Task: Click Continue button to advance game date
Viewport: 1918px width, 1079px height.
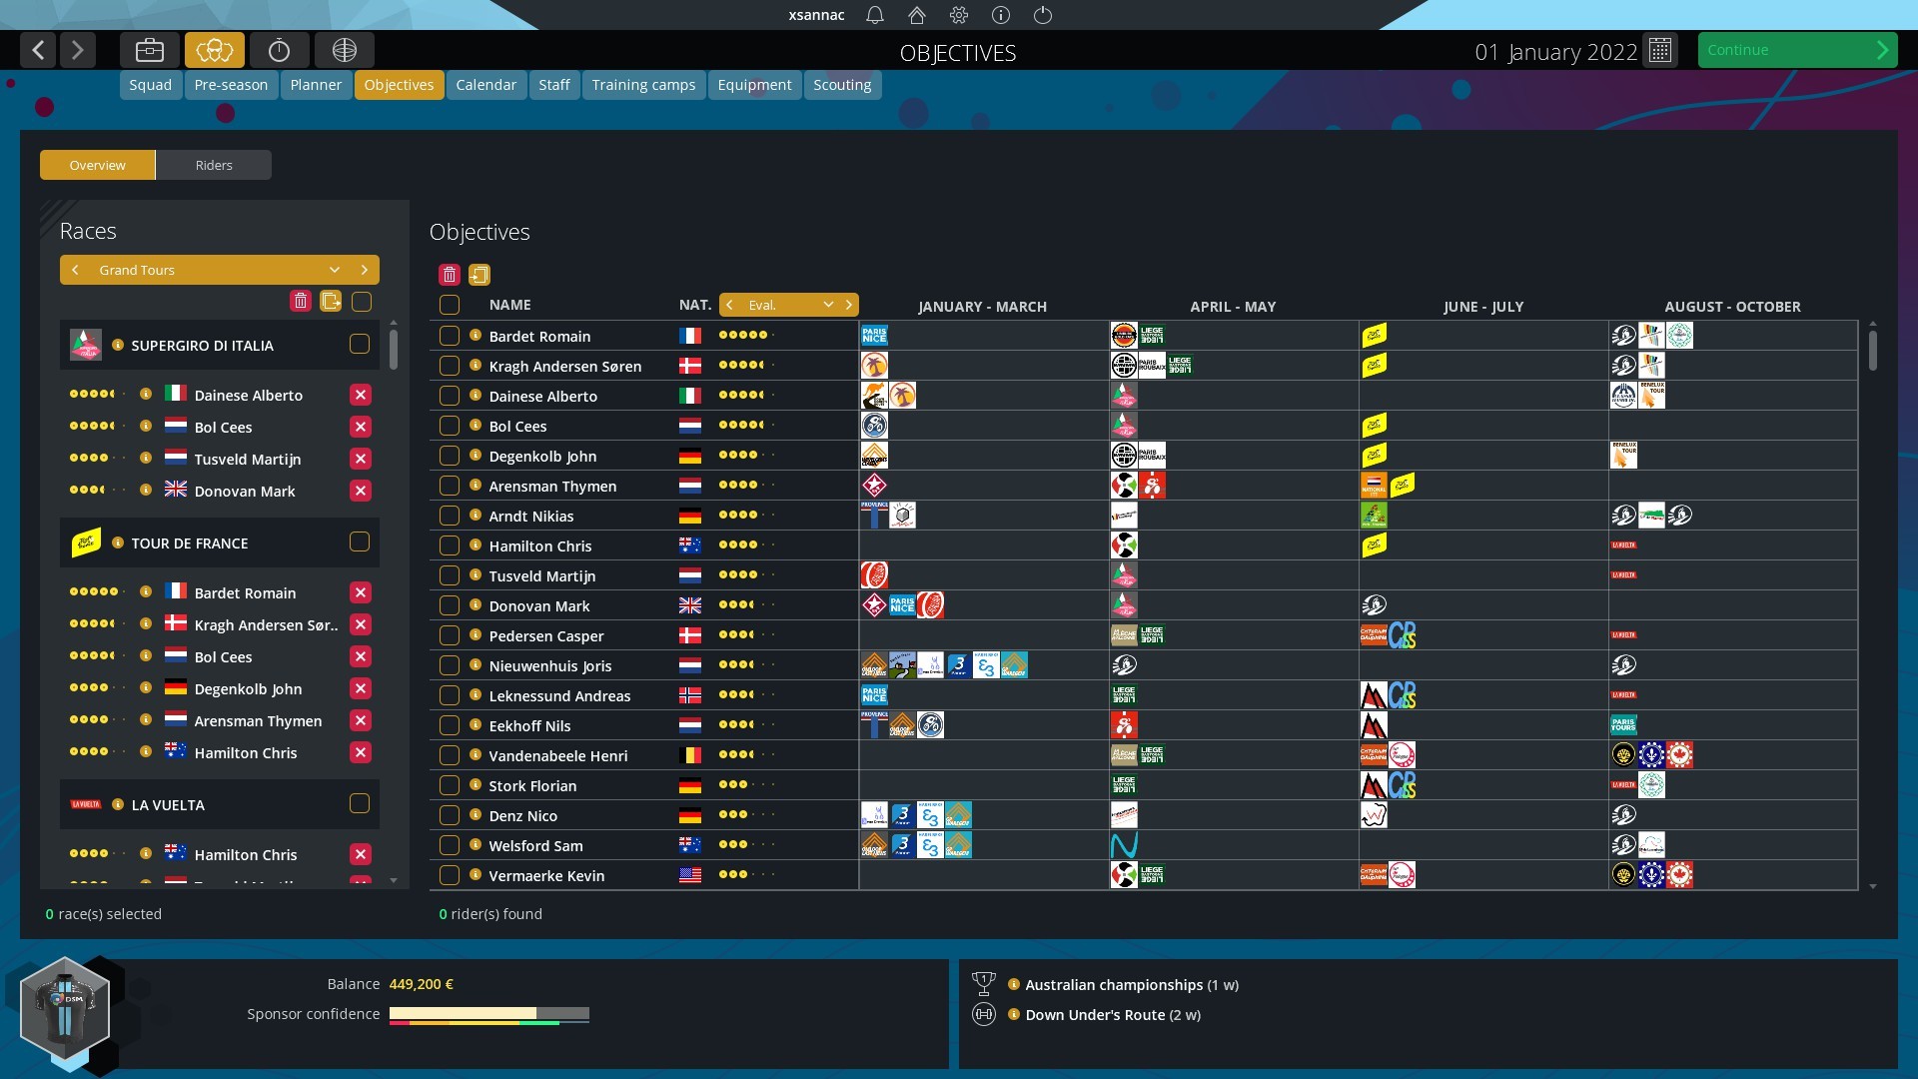Action: click(x=1797, y=49)
